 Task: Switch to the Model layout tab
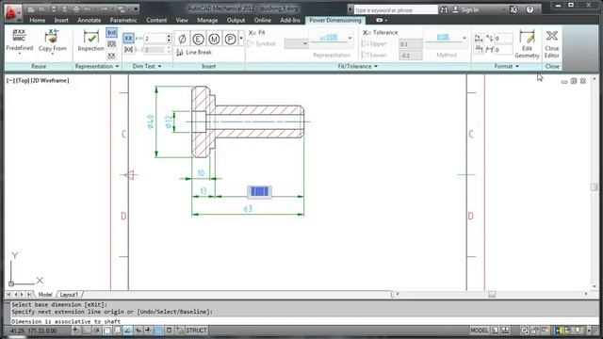point(45,295)
